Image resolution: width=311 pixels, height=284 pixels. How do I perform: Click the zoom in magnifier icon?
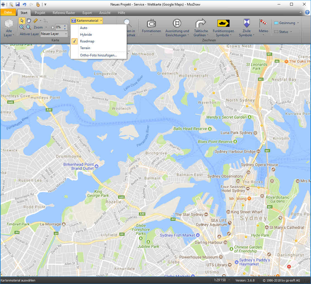(x=22, y=27)
